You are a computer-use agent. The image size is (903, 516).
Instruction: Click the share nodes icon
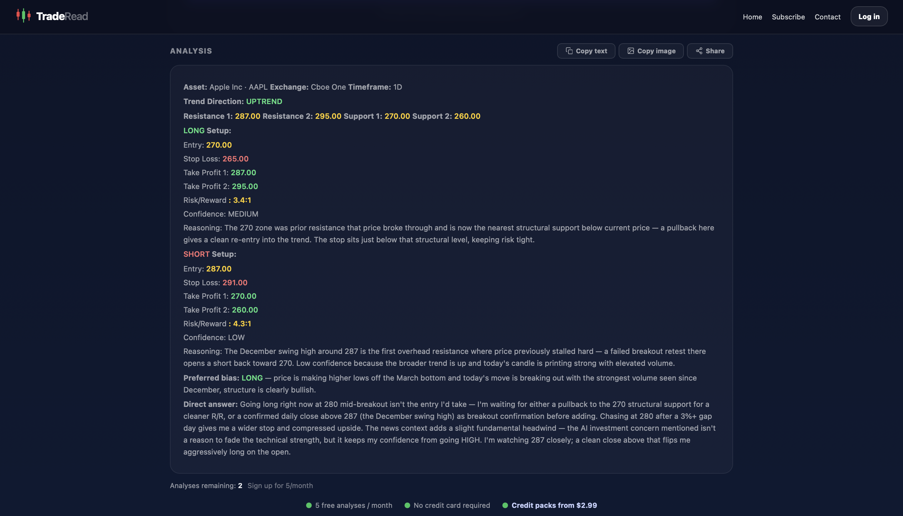coord(699,51)
